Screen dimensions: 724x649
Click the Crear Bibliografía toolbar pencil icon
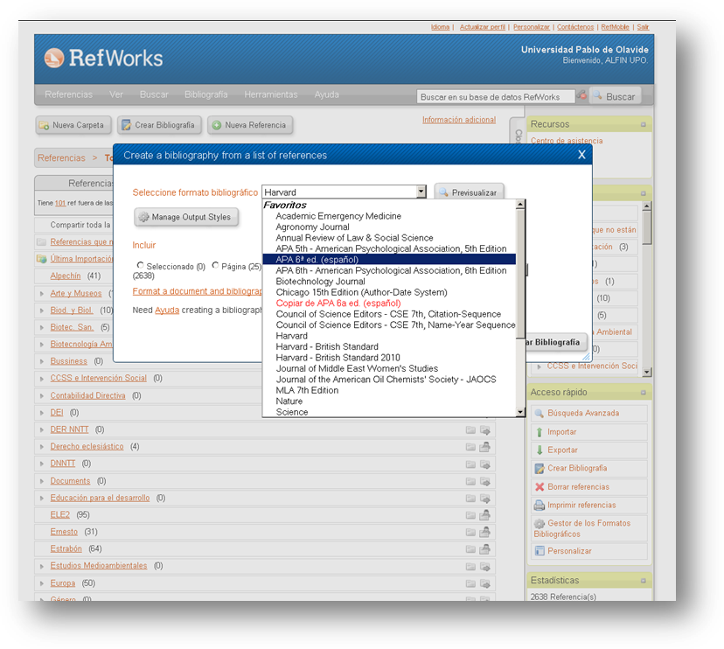(126, 125)
